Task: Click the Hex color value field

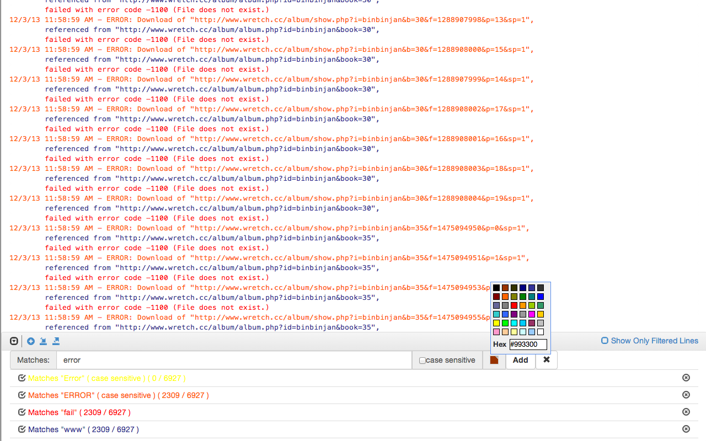Action: click(528, 344)
